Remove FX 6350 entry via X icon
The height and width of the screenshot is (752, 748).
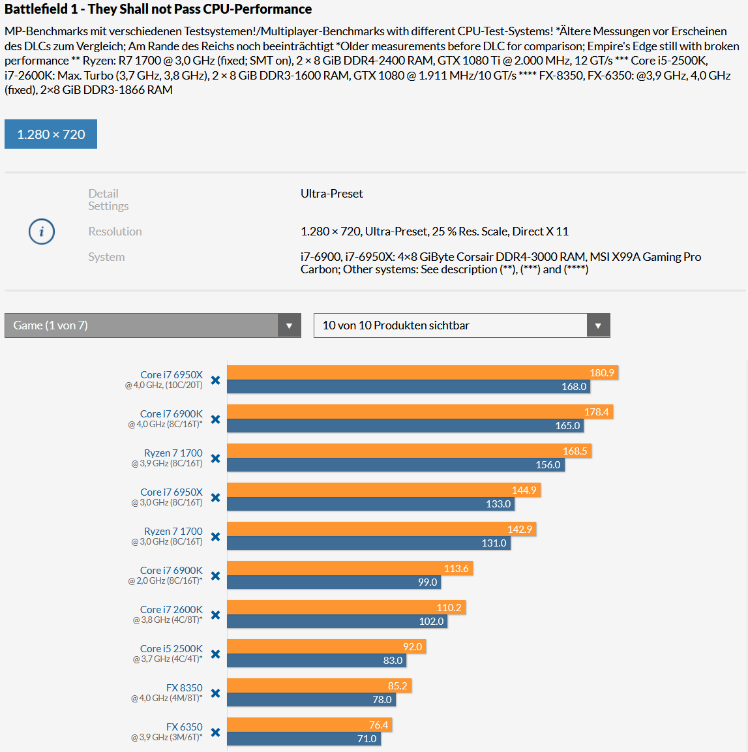point(216,732)
